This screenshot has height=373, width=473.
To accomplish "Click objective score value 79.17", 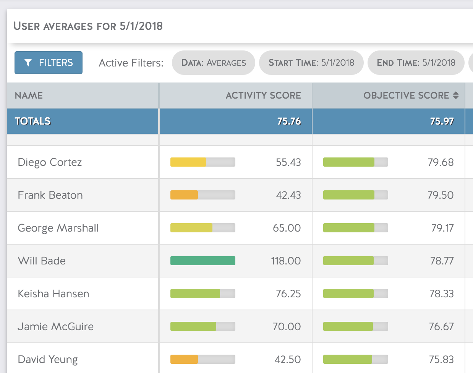I will point(442,228).
